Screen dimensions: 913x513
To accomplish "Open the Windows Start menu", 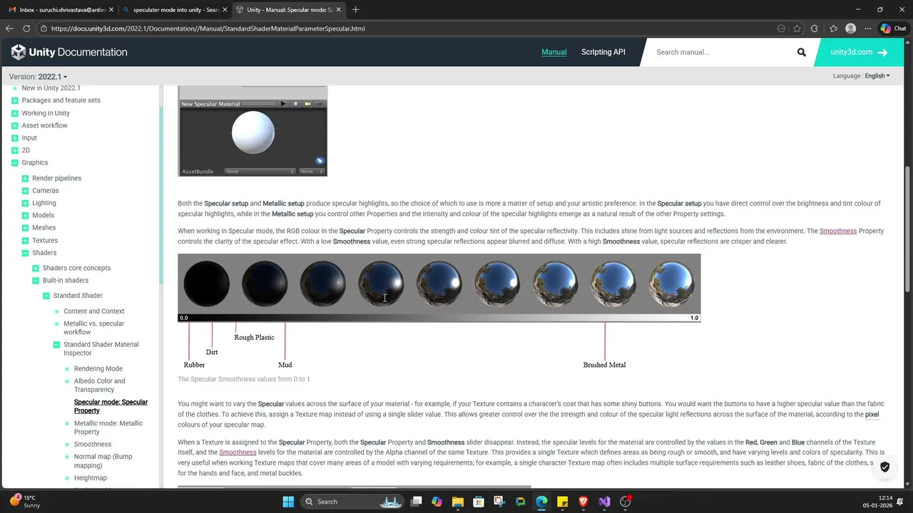I will coord(288,502).
